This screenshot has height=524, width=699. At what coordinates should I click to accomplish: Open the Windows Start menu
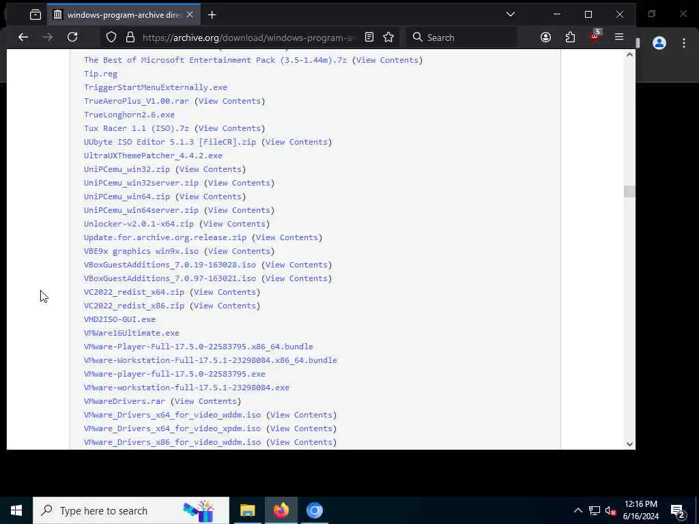tap(16, 510)
